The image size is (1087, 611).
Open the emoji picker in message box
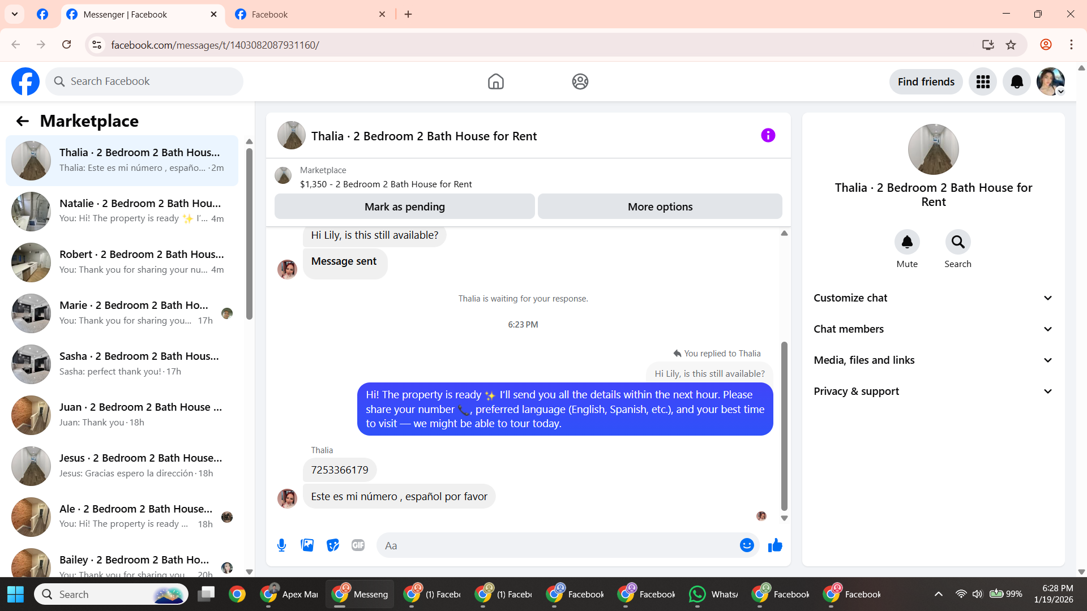(x=747, y=545)
